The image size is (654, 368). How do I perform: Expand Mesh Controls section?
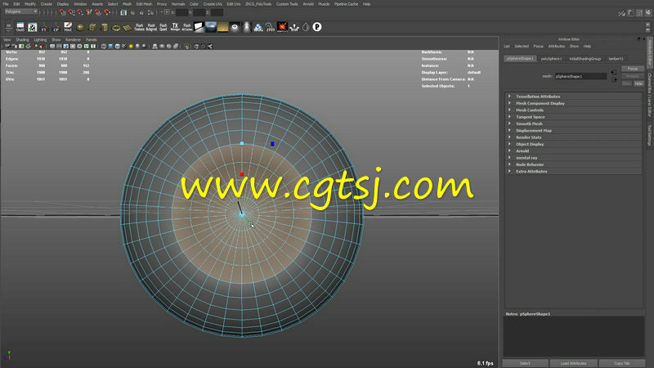tap(574, 110)
